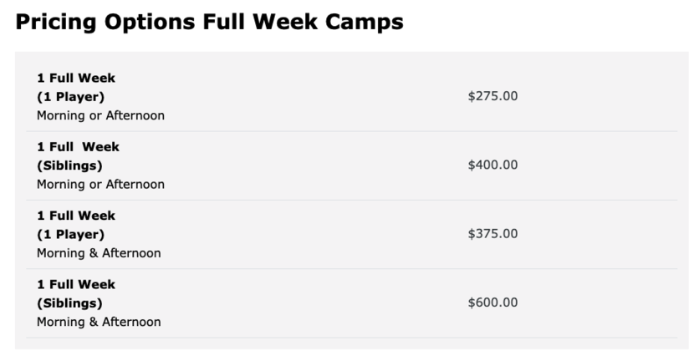This screenshot has width=694, height=356.
Task: Click '1 Full Week' title in $375.00 row
Action: point(76,216)
